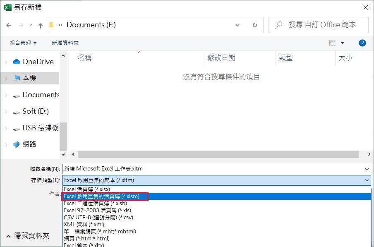Viewport: 374px width, 247px height.
Task: Click the search 自訂 Office 範本 box
Action: tap(319, 25)
